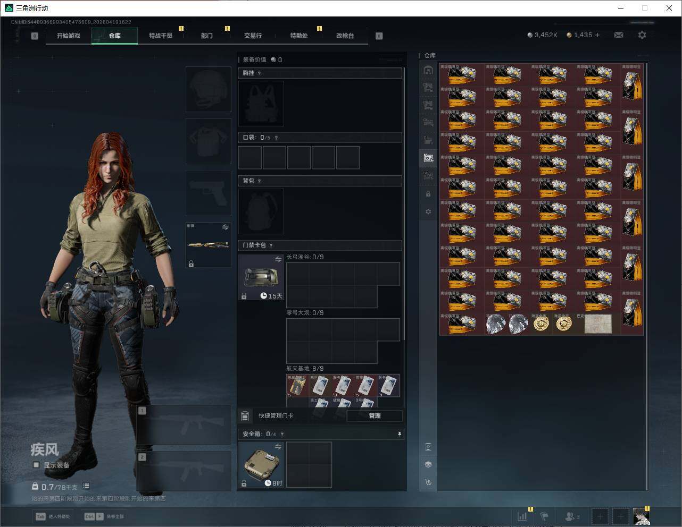Click the 管理 button for keycards
The width and height of the screenshot is (682, 527).
coord(375,415)
